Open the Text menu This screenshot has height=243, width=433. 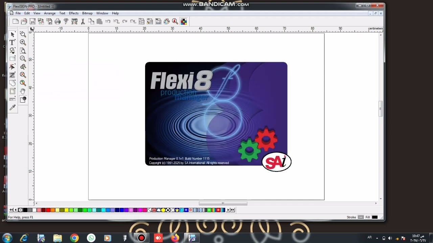pyautogui.click(x=62, y=13)
